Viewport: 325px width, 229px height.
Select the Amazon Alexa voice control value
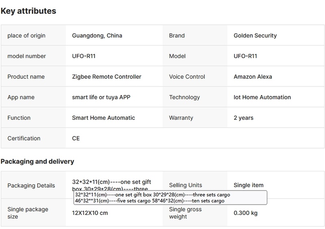pos(253,77)
